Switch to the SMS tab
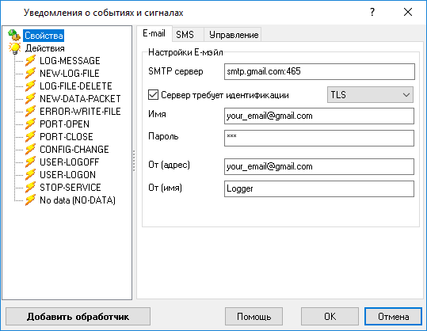 [x=185, y=35]
